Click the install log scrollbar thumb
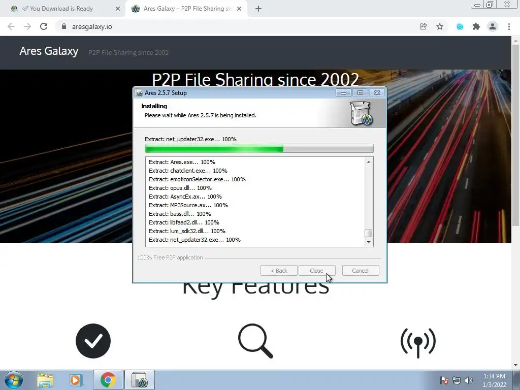This screenshot has width=520, height=390. (369, 233)
